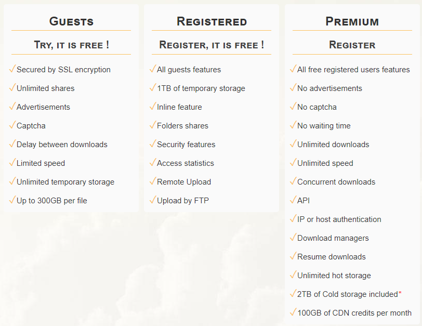Click the checkmark beside Concurrent downloads
The width and height of the screenshot is (422, 326).
(293, 181)
